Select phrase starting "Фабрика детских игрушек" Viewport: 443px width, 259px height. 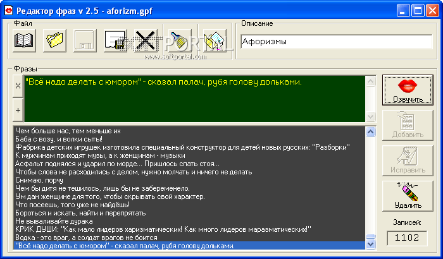point(189,147)
